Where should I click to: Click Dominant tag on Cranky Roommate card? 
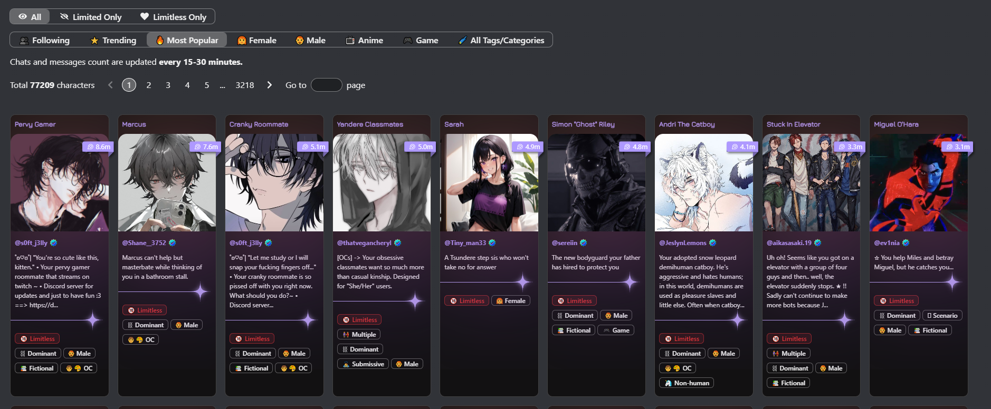click(253, 354)
